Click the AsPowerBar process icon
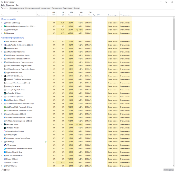This screenshot has width=175, height=173. (x=5, y=93)
